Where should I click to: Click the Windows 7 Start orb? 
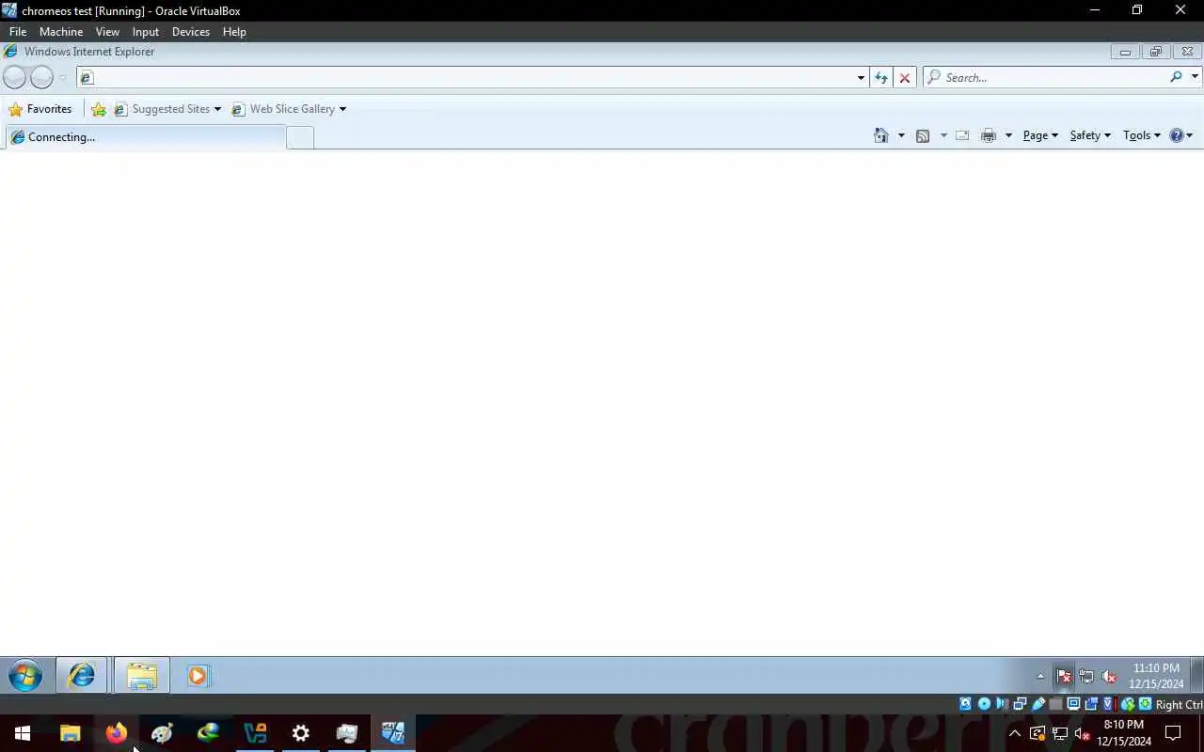tap(25, 676)
